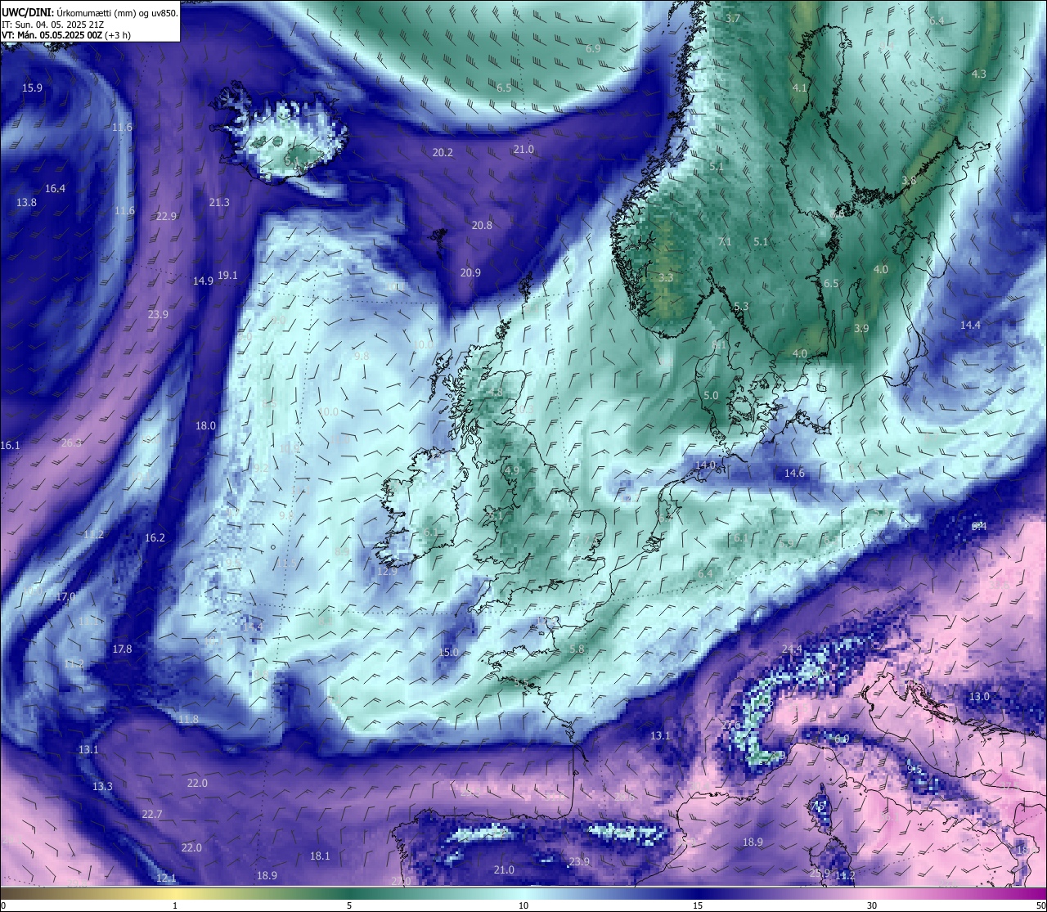
Task: Click the 12.9 value near Ireland
Action: click(387, 571)
